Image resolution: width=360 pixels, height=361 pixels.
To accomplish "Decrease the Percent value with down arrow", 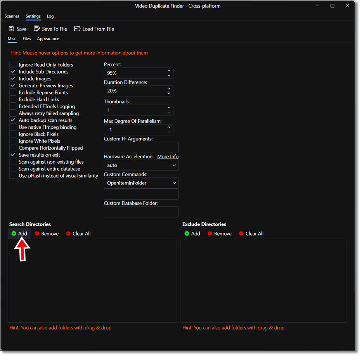I will [169, 75].
